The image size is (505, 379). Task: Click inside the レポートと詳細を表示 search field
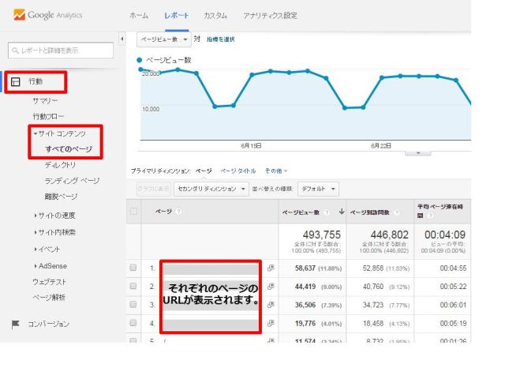click(x=61, y=51)
